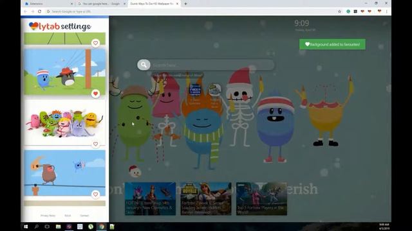Viewport: 412px width, 231px height.
Task: Switch to the Extensions tab
Action: point(49,4)
